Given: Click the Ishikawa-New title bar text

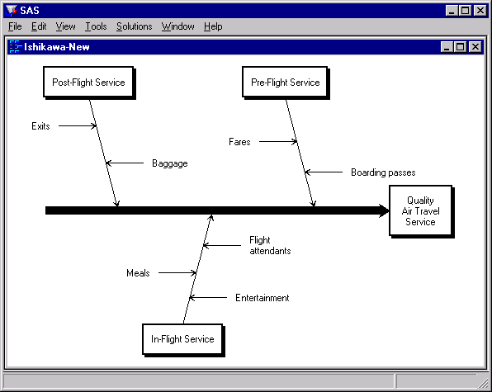Looking at the screenshot, I should click(x=57, y=47).
